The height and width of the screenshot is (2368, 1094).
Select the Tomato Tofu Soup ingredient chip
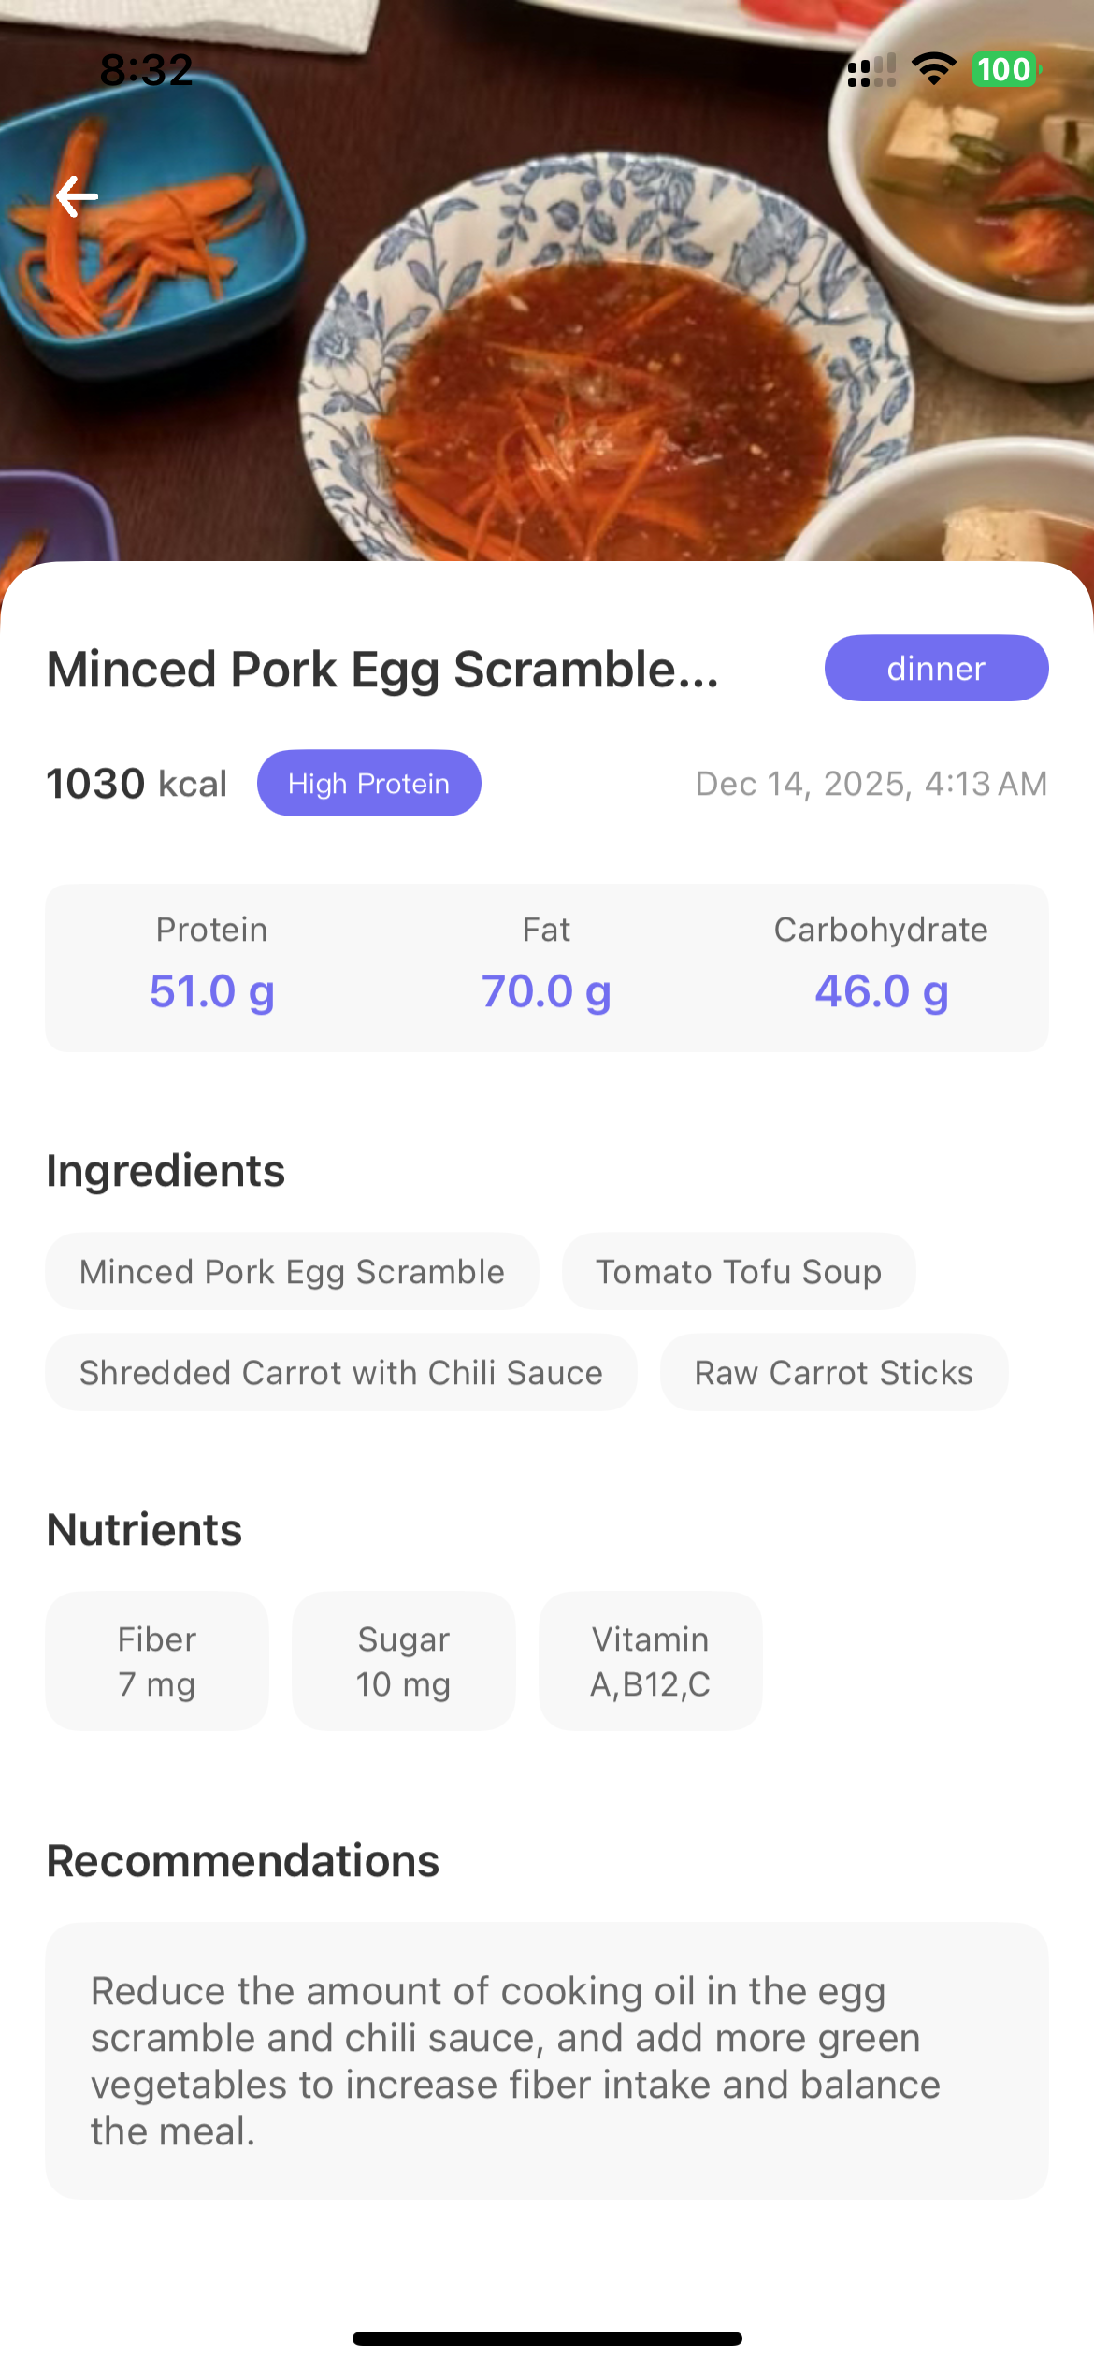(x=739, y=1272)
